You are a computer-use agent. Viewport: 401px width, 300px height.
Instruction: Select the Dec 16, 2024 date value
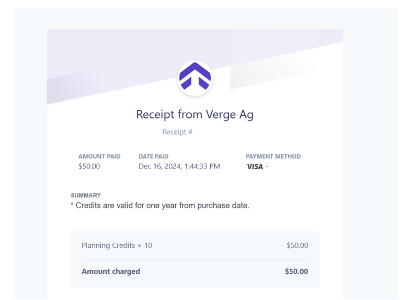(160, 166)
